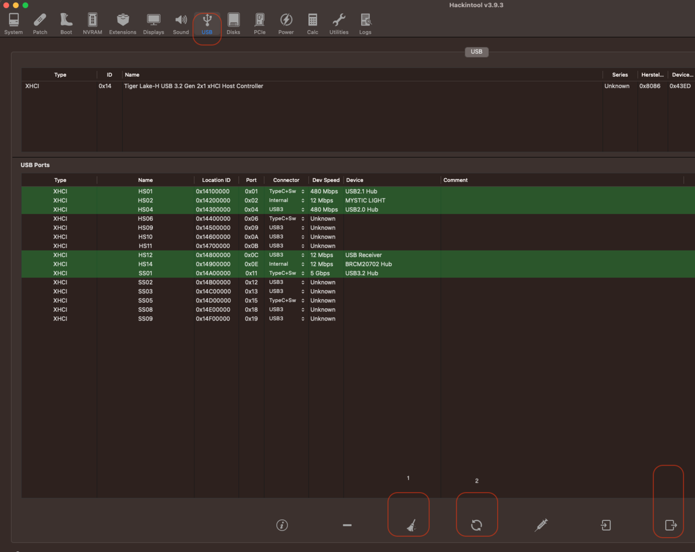
Task: Click the import icon in bottom bar
Action: 606,525
